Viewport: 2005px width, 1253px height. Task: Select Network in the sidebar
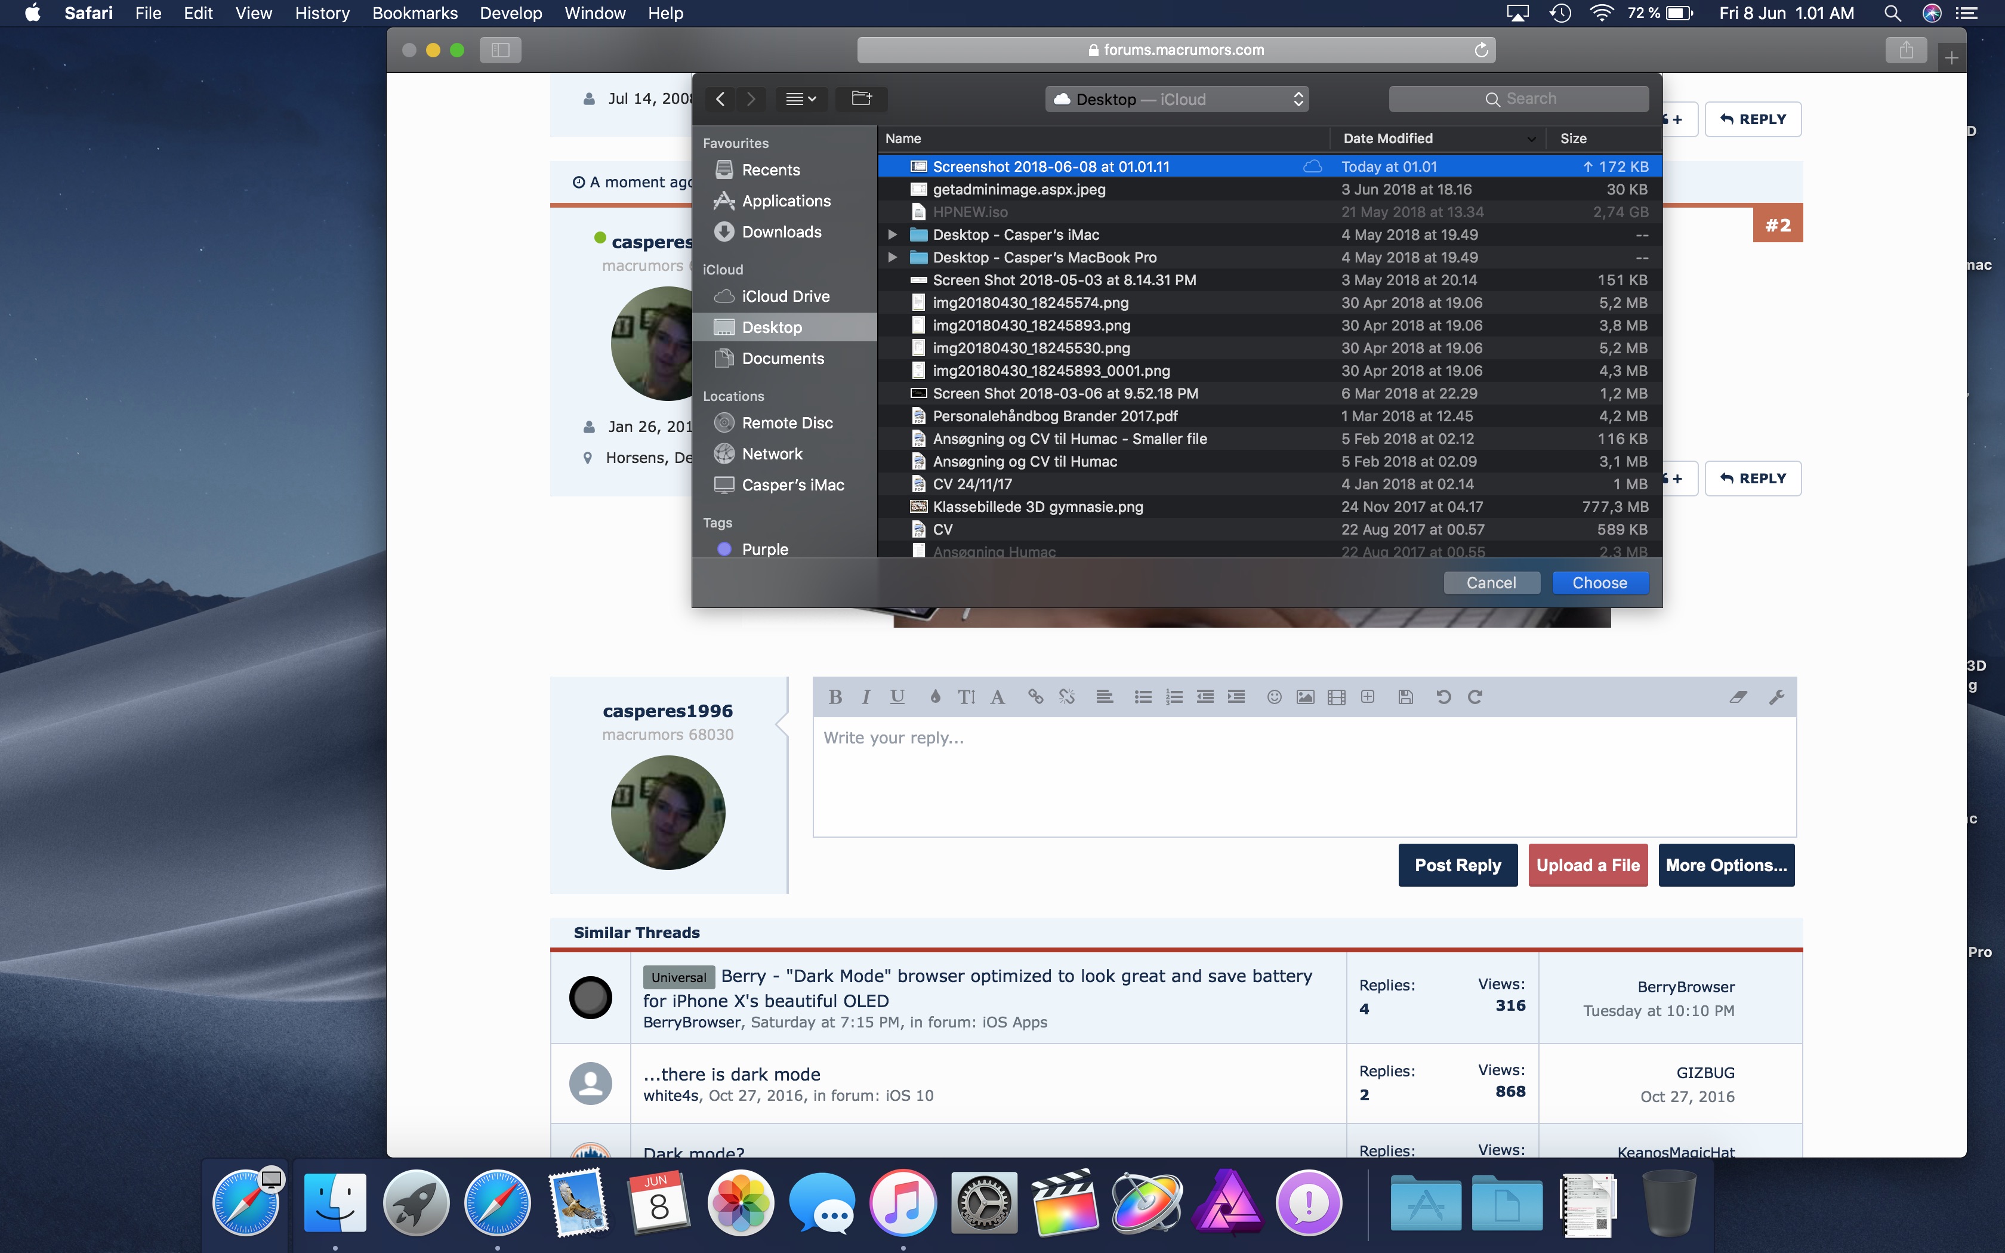coord(784,453)
